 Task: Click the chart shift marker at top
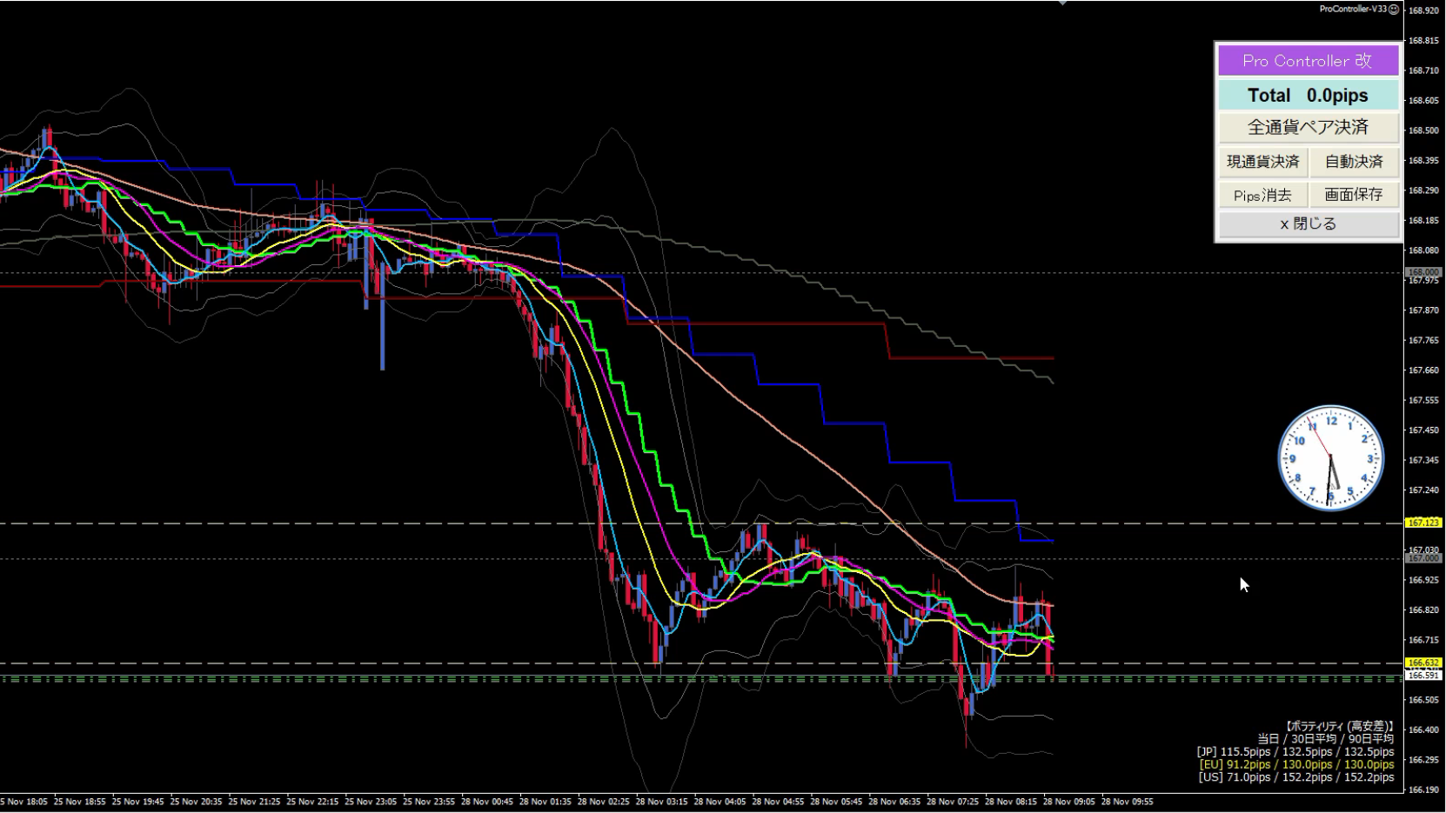click(1062, 3)
